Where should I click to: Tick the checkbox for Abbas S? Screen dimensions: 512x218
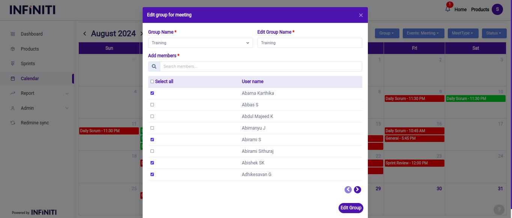[152, 105]
